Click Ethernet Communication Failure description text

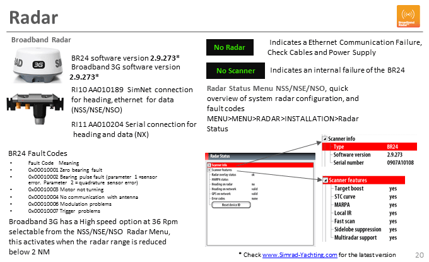click(344, 47)
